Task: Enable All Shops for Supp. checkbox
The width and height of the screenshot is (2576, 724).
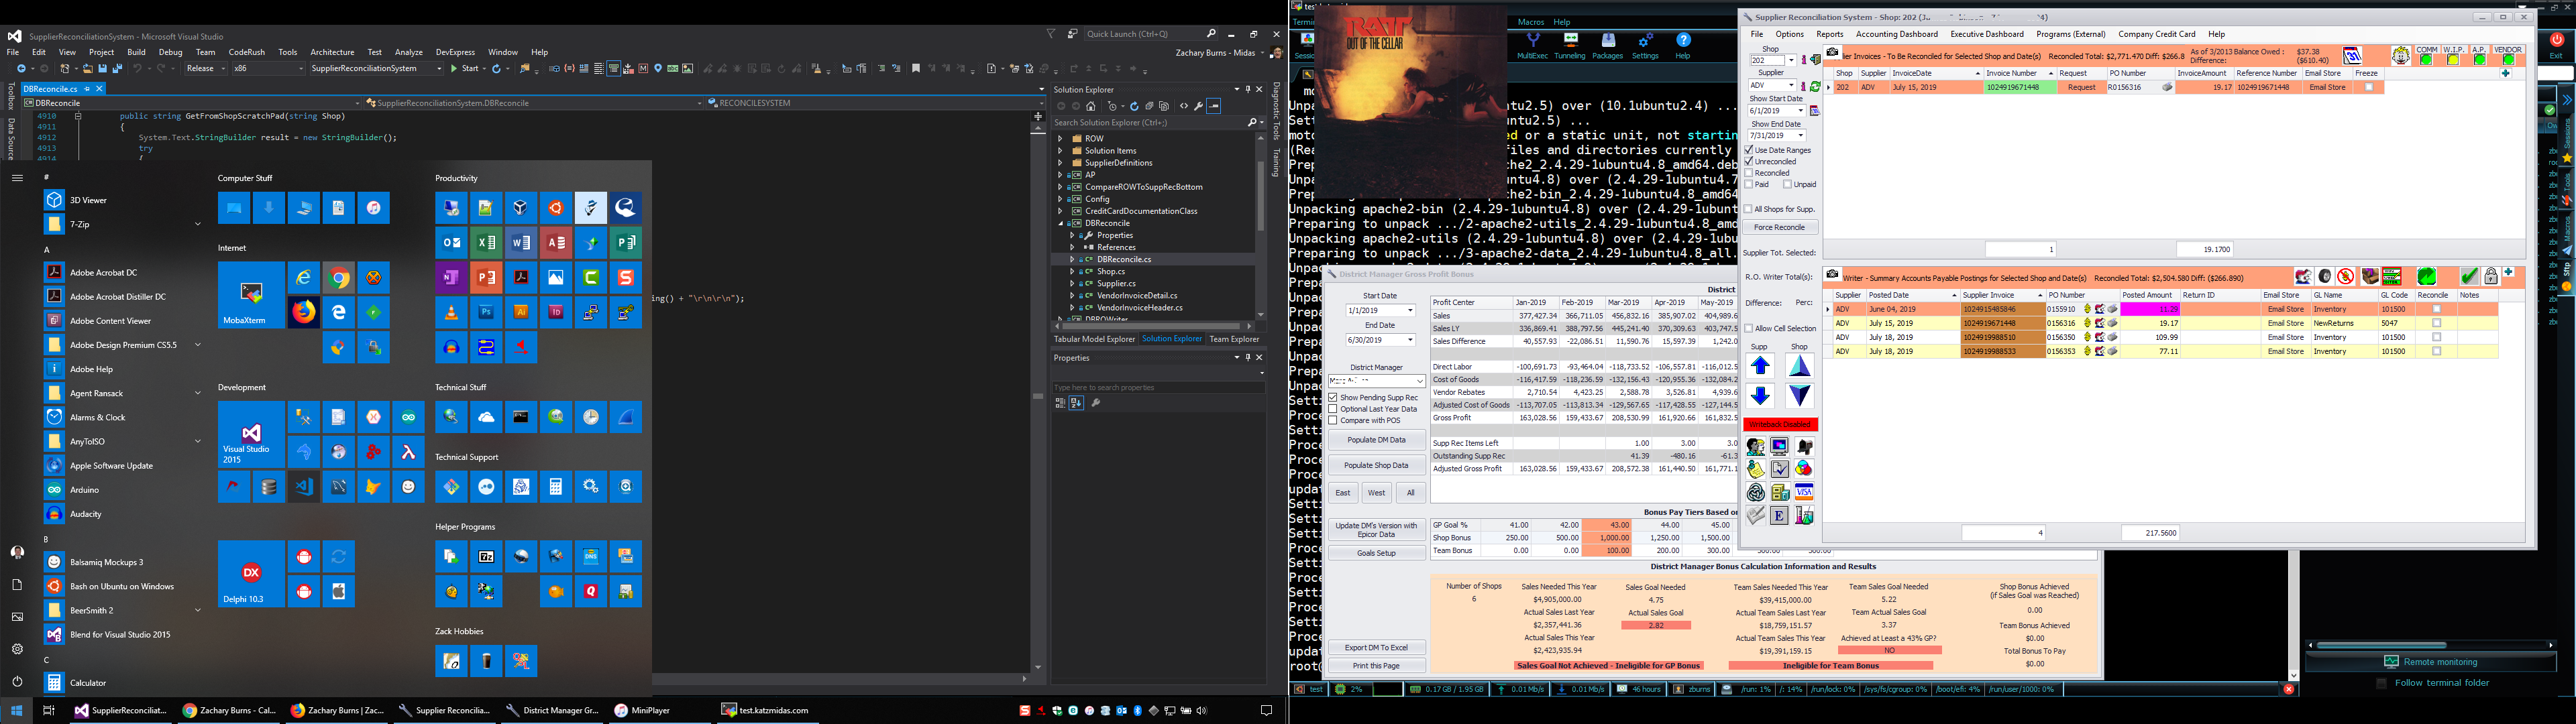Action: (1749, 209)
